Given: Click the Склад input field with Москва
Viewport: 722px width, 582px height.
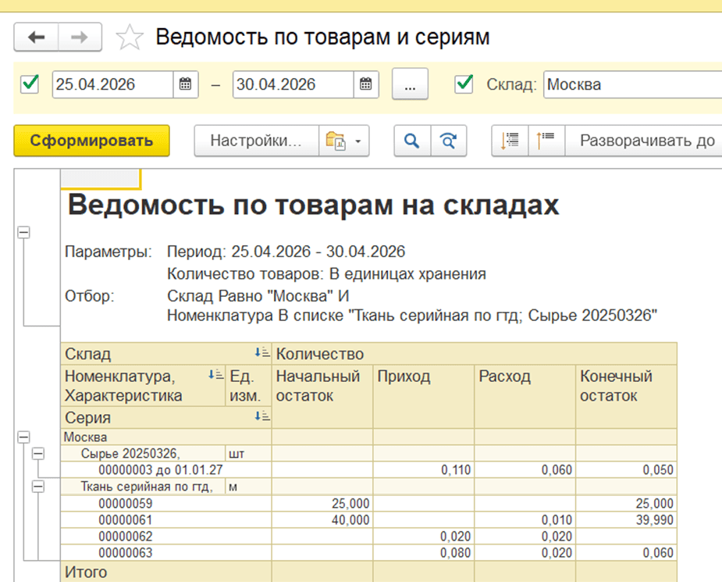Looking at the screenshot, I should click(631, 84).
